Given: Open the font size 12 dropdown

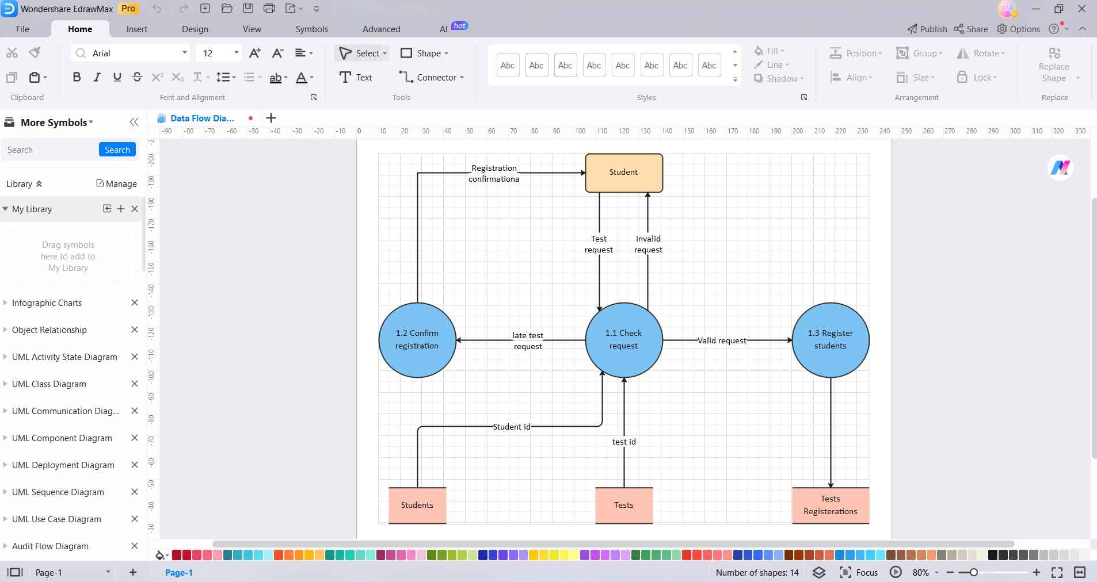Looking at the screenshot, I should [236, 53].
